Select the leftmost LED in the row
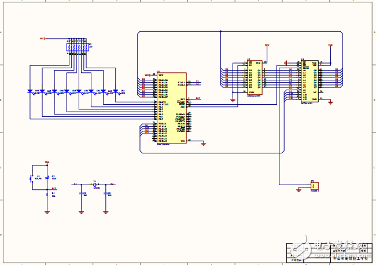Screen dimensions: 376x265 pyautogui.click(x=30, y=91)
